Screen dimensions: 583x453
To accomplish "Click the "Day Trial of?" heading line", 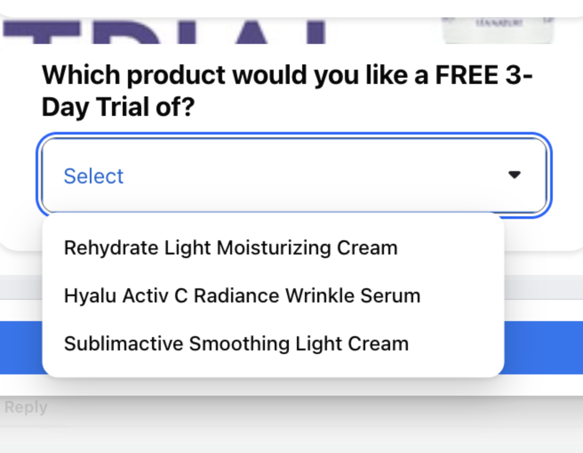I will point(118,107).
